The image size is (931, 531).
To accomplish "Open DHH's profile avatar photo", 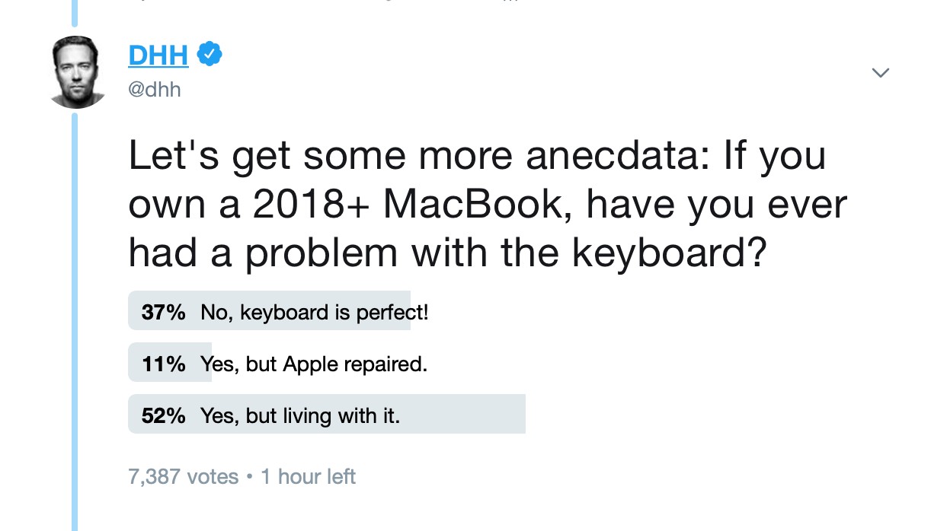I will (x=77, y=72).
